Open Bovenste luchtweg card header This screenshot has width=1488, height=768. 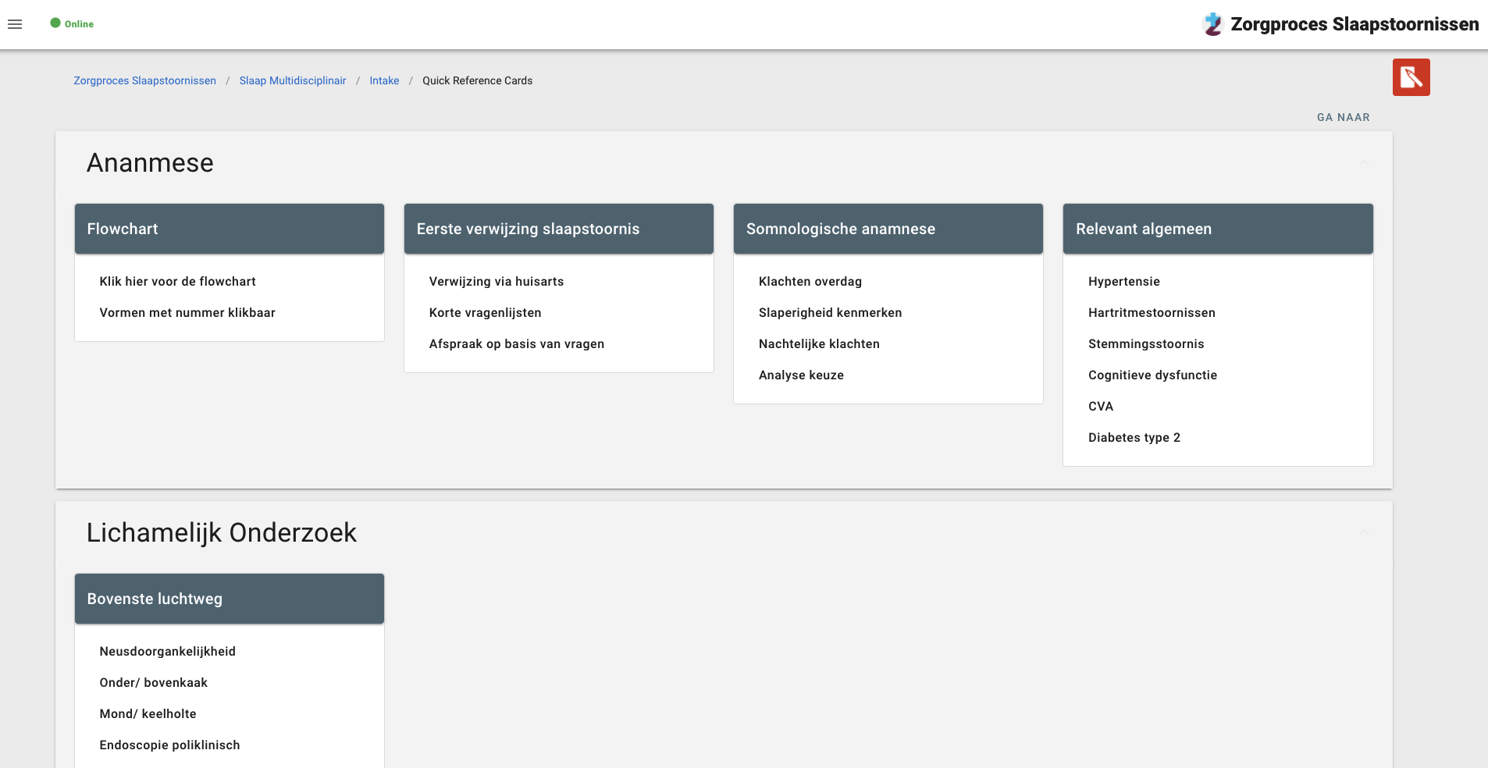(x=230, y=599)
